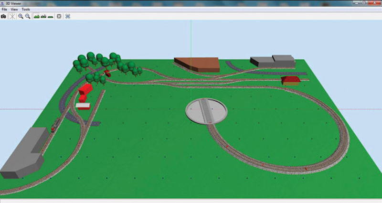Click the blue crossed tools icon

(68, 16)
